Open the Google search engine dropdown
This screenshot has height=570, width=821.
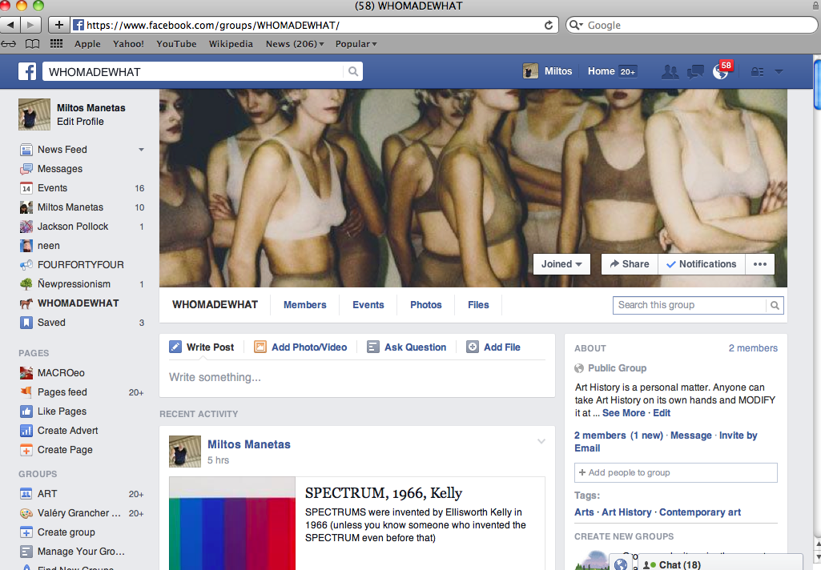(x=575, y=25)
